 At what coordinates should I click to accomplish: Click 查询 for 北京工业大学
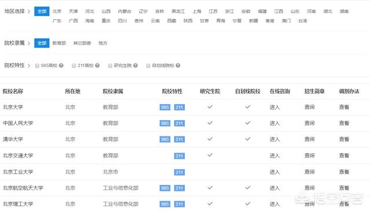[x=309, y=172]
